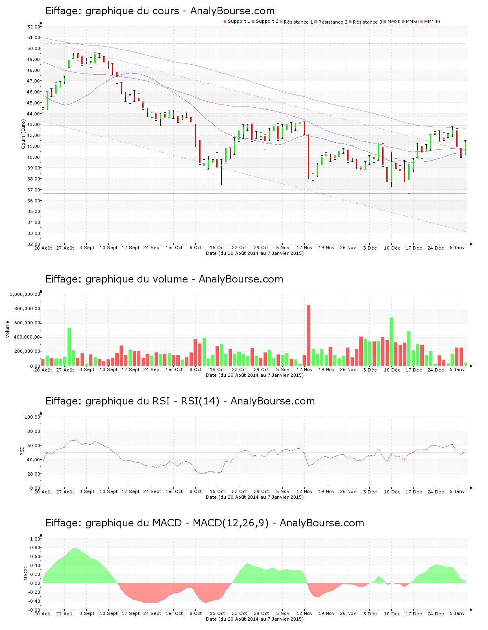Image resolution: width=488 pixels, height=630 pixels.
Task: Select the Résistance 1 legend label
Action: (298, 22)
